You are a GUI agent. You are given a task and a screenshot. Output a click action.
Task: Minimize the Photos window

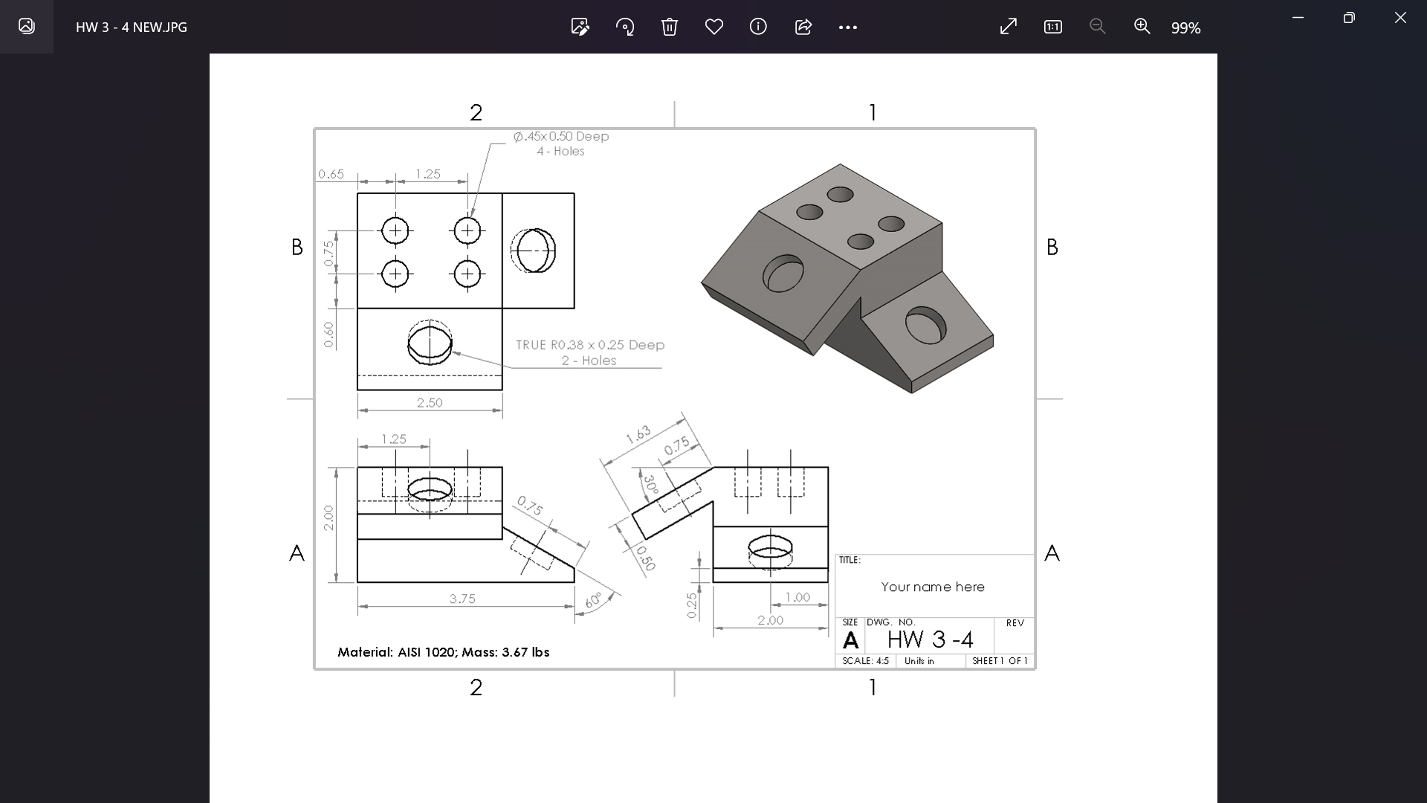click(x=1298, y=17)
